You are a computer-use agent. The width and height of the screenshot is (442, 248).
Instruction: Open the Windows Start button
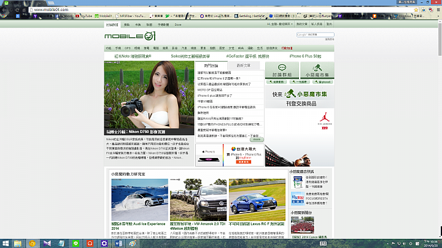pyautogui.click(x=6, y=244)
